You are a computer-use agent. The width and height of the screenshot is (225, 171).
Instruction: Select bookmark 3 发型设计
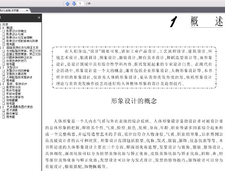[10, 67]
